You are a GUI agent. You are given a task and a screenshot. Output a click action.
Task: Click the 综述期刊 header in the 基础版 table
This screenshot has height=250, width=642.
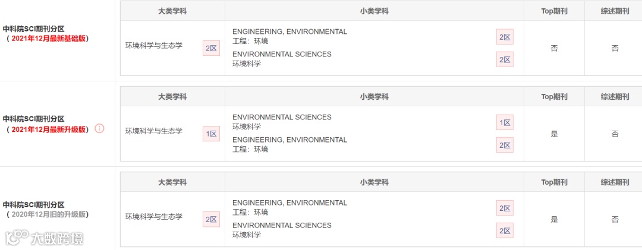pos(615,11)
